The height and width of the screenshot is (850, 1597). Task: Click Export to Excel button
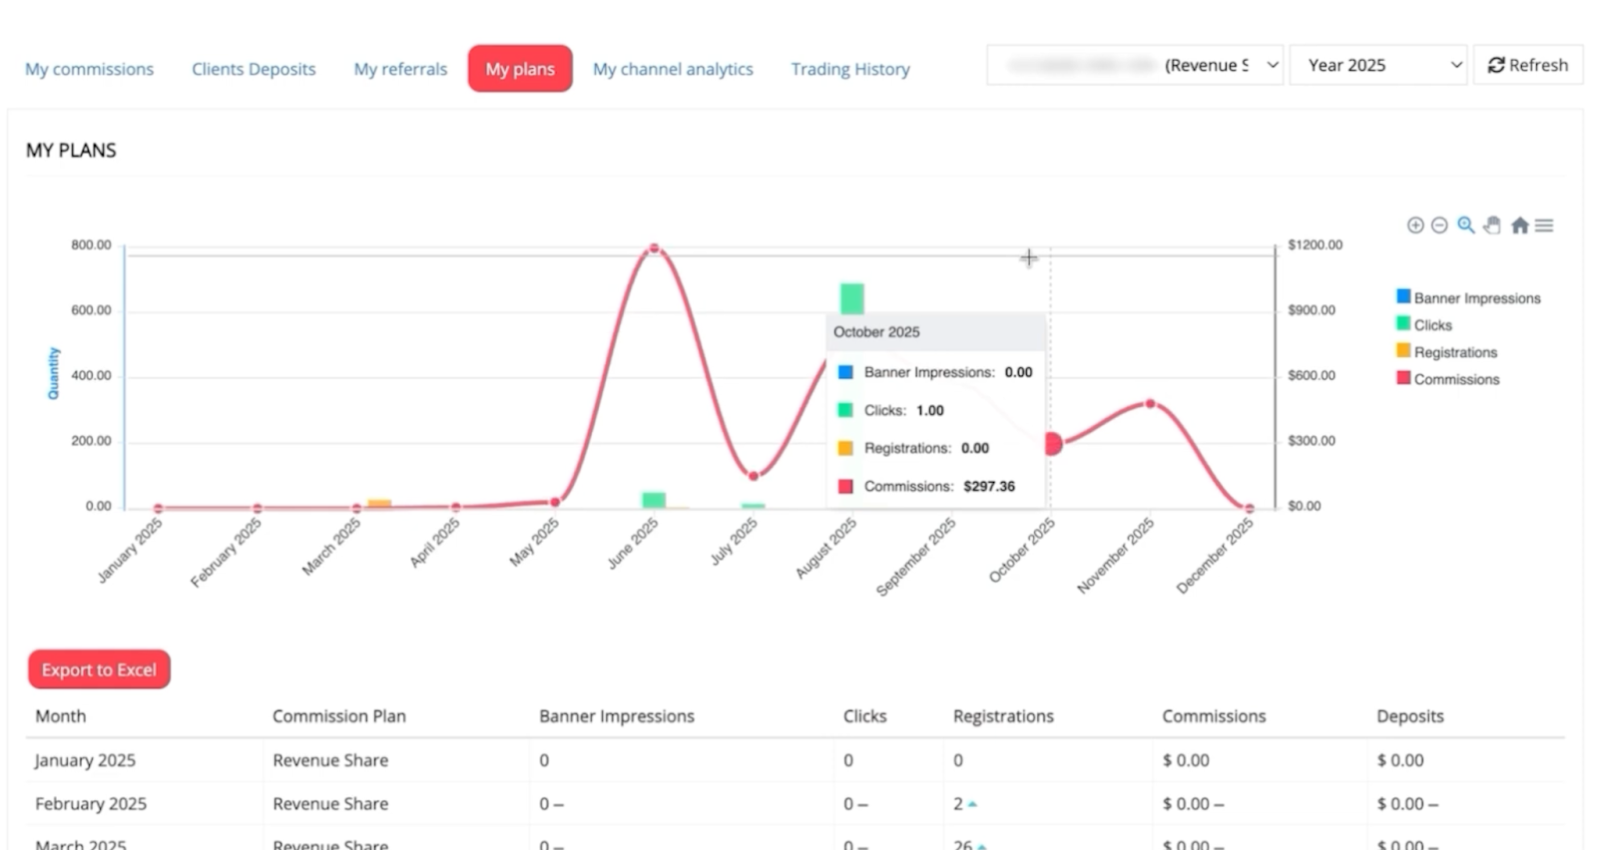click(99, 669)
